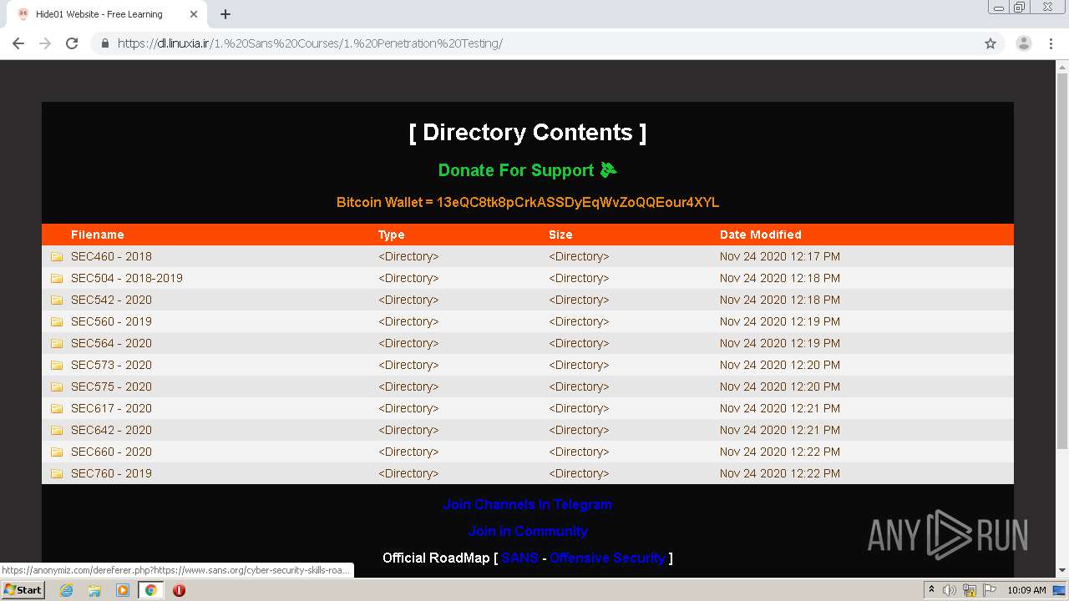
Task: Open the SEC573 - 2020 directory link
Action: pyautogui.click(x=111, y=365)
